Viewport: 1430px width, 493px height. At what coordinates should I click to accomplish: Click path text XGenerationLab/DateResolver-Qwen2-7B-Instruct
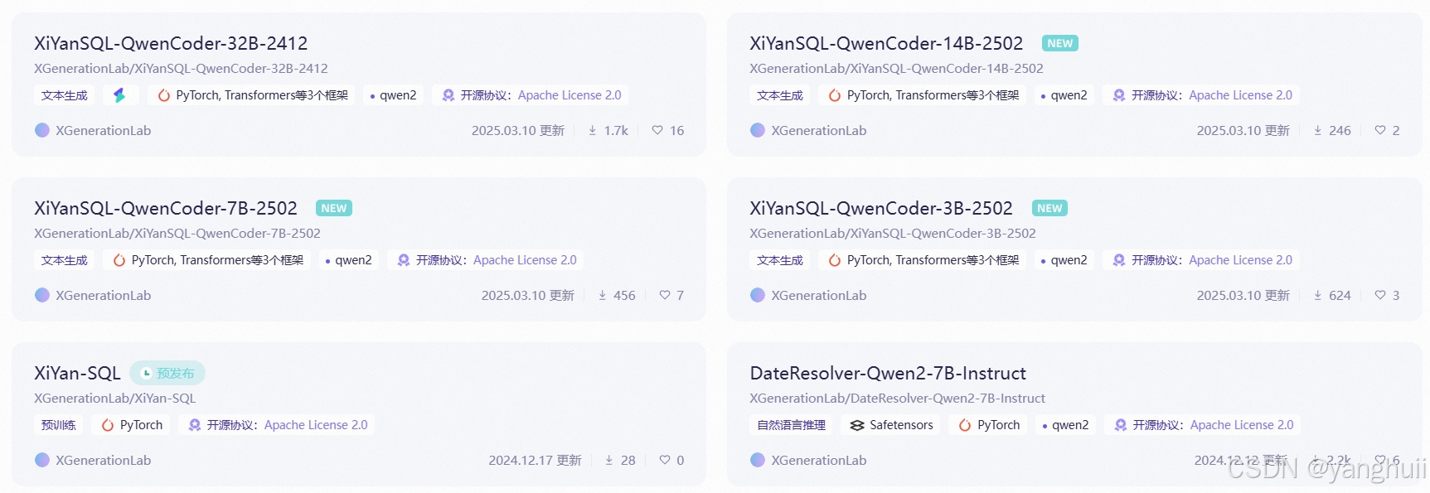pyautogui.click(x=898, y=398)
